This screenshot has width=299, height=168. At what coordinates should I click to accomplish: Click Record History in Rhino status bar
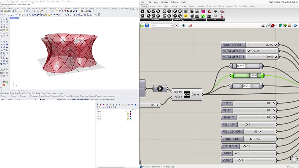94,99
